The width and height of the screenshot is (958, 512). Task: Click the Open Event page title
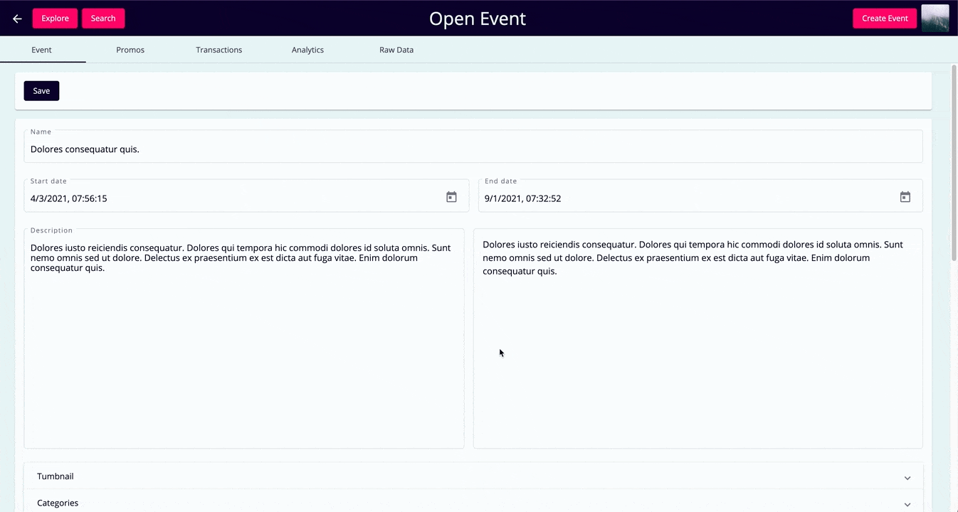coord(478,18)
